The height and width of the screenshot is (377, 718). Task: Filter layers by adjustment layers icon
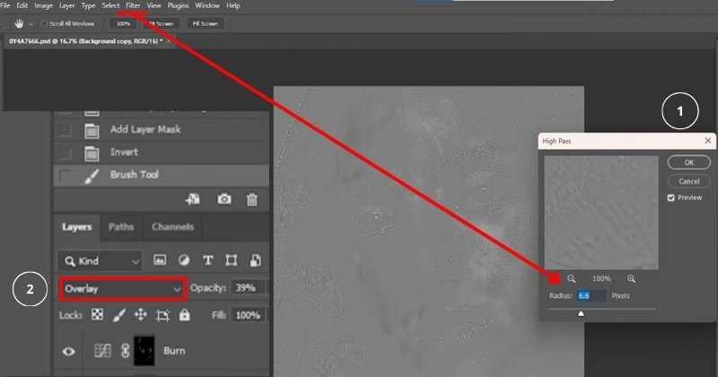click(x=184, y=260)
